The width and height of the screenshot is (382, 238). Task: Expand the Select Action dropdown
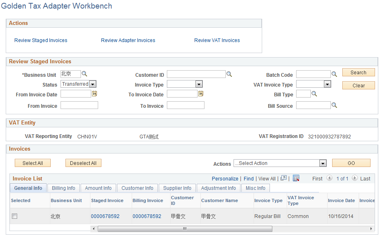coord(324,163)
